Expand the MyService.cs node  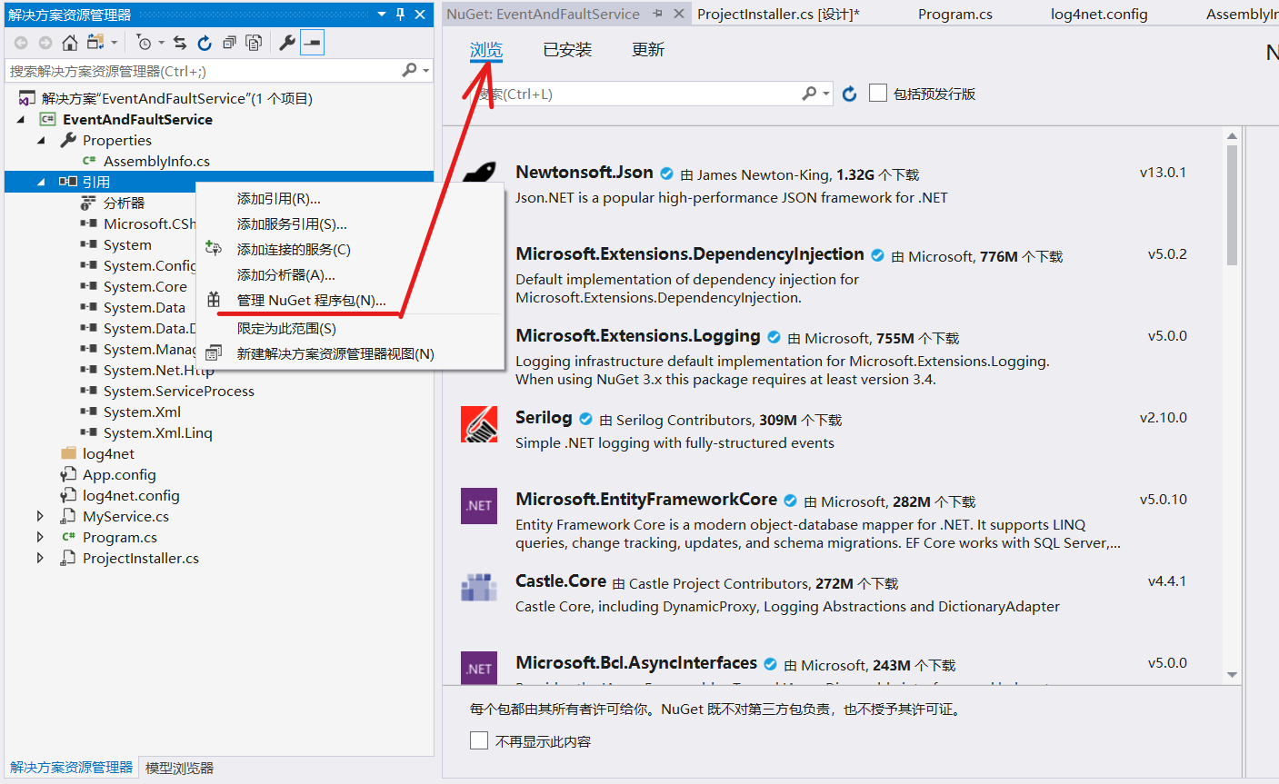tap(40, 516)
